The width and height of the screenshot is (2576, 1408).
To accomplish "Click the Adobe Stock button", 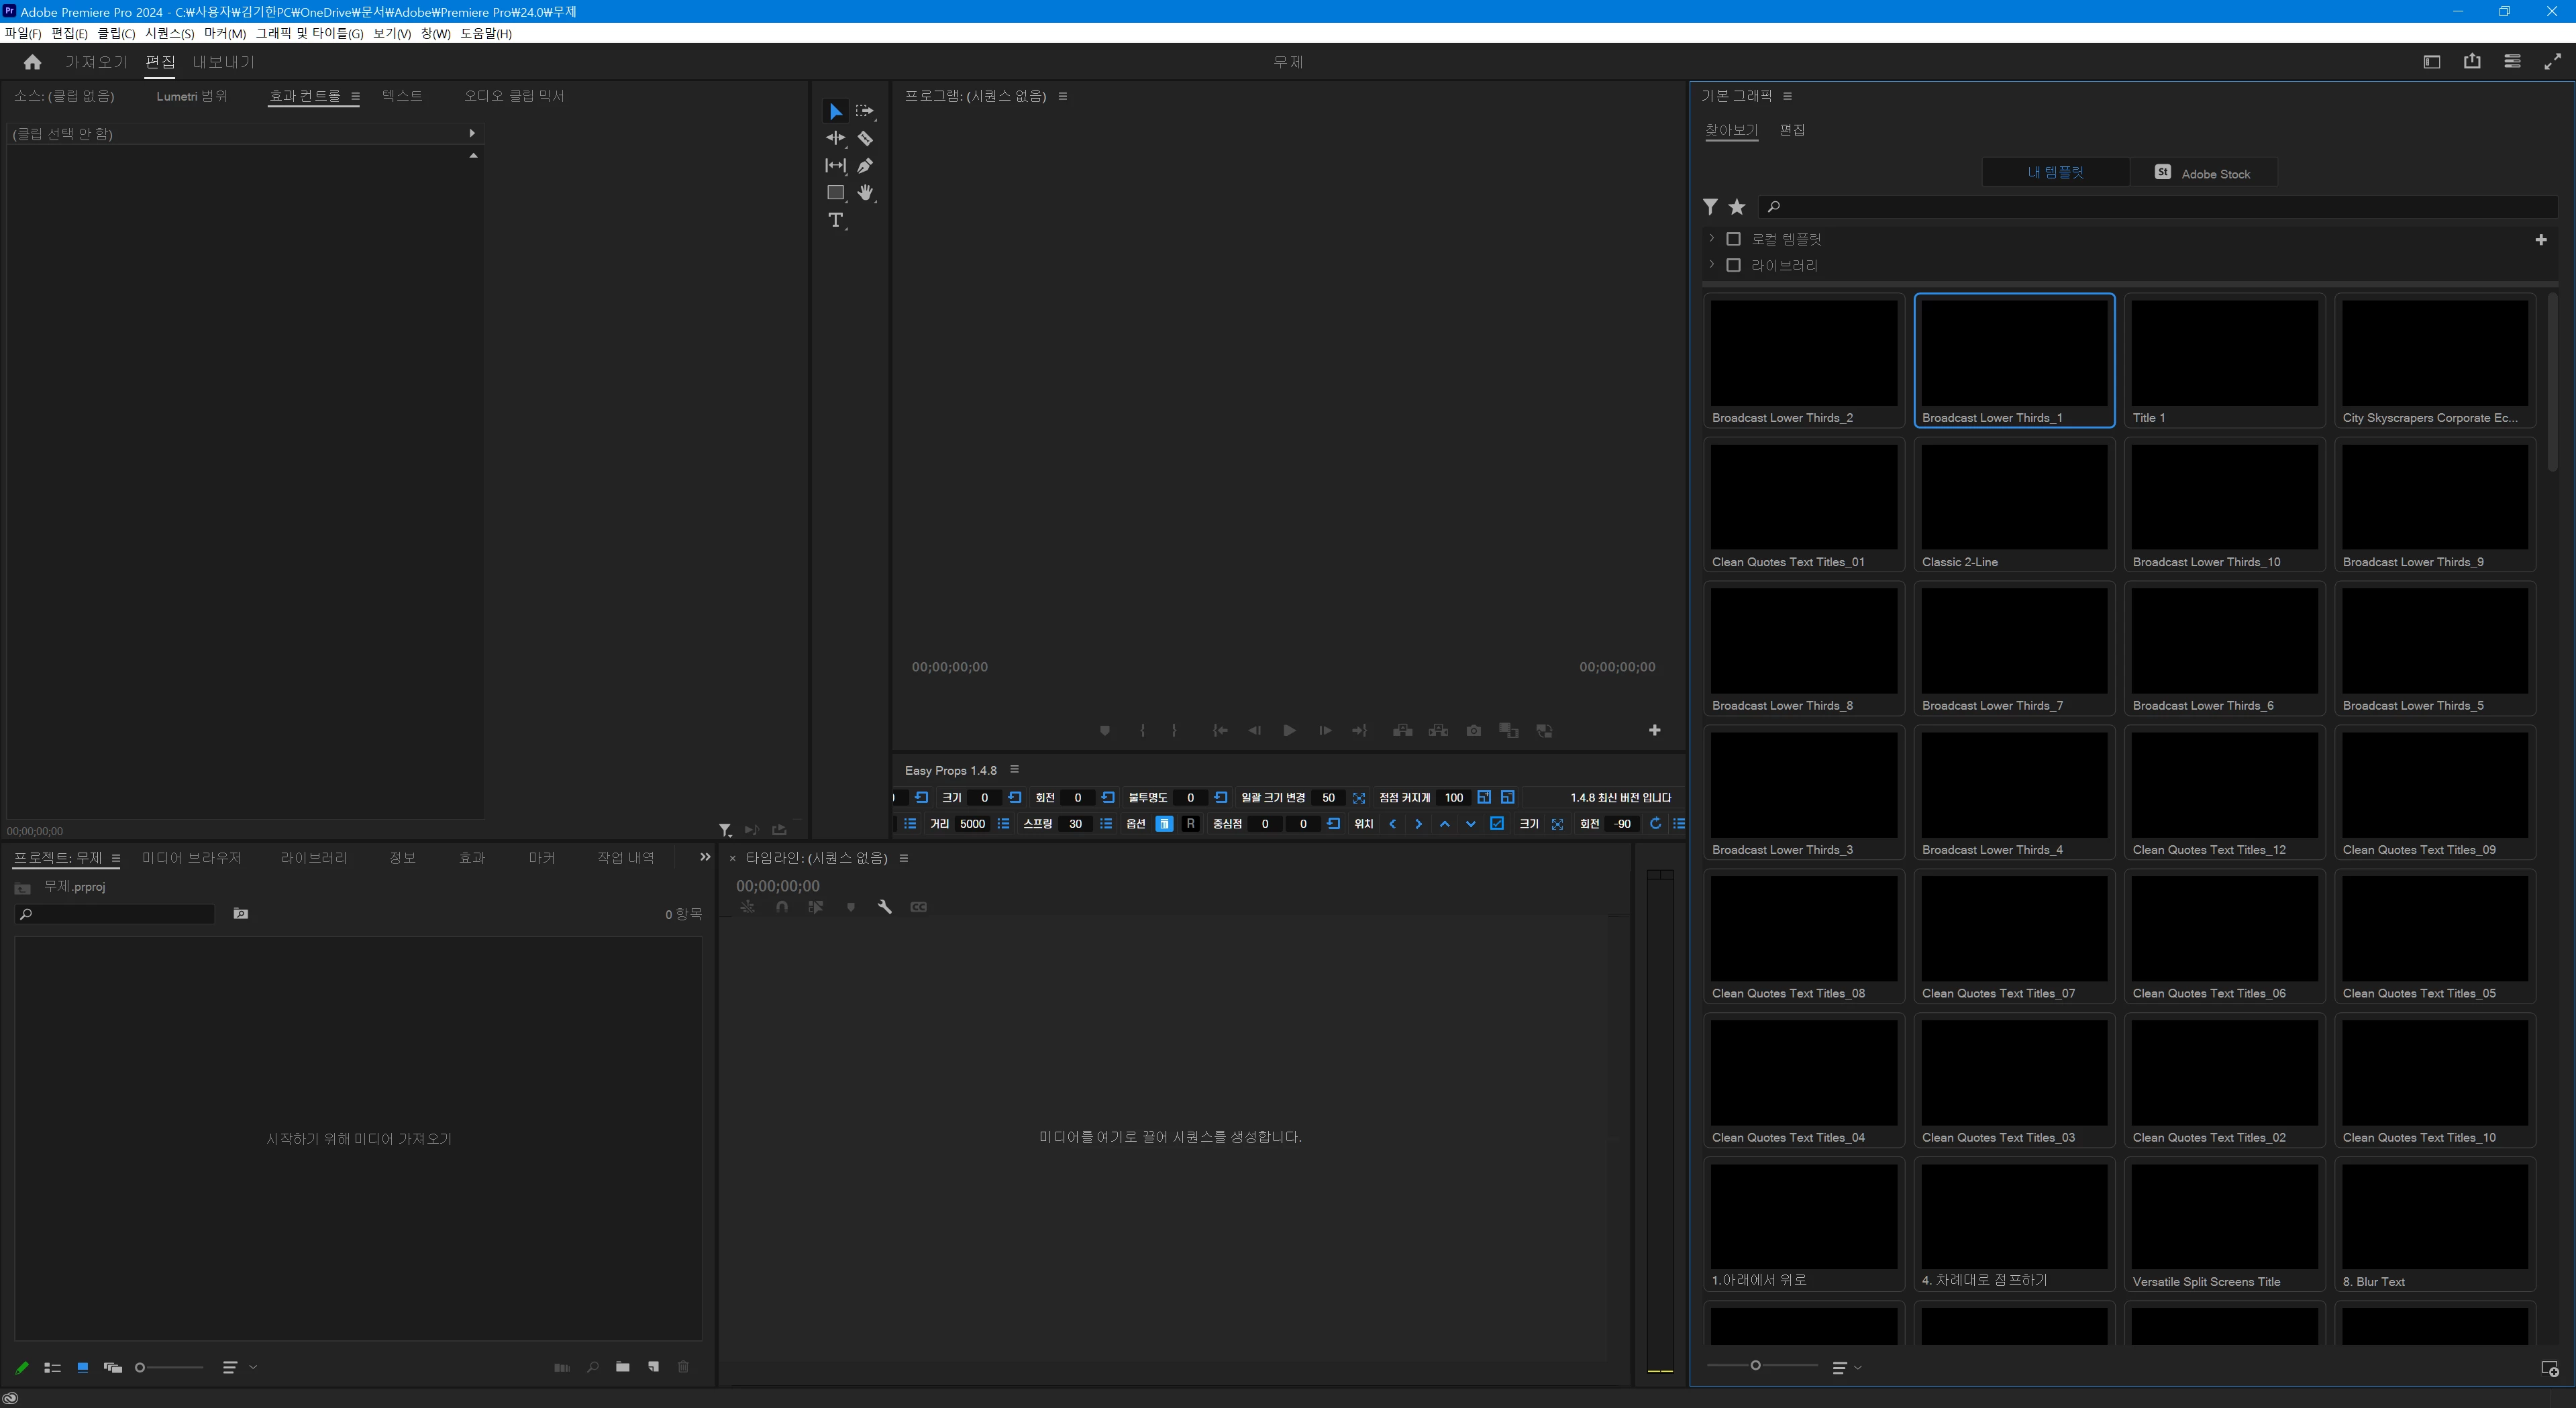I will click(x=2203, y=173).
